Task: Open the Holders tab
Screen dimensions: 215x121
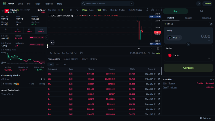Action: pos(71,59)
